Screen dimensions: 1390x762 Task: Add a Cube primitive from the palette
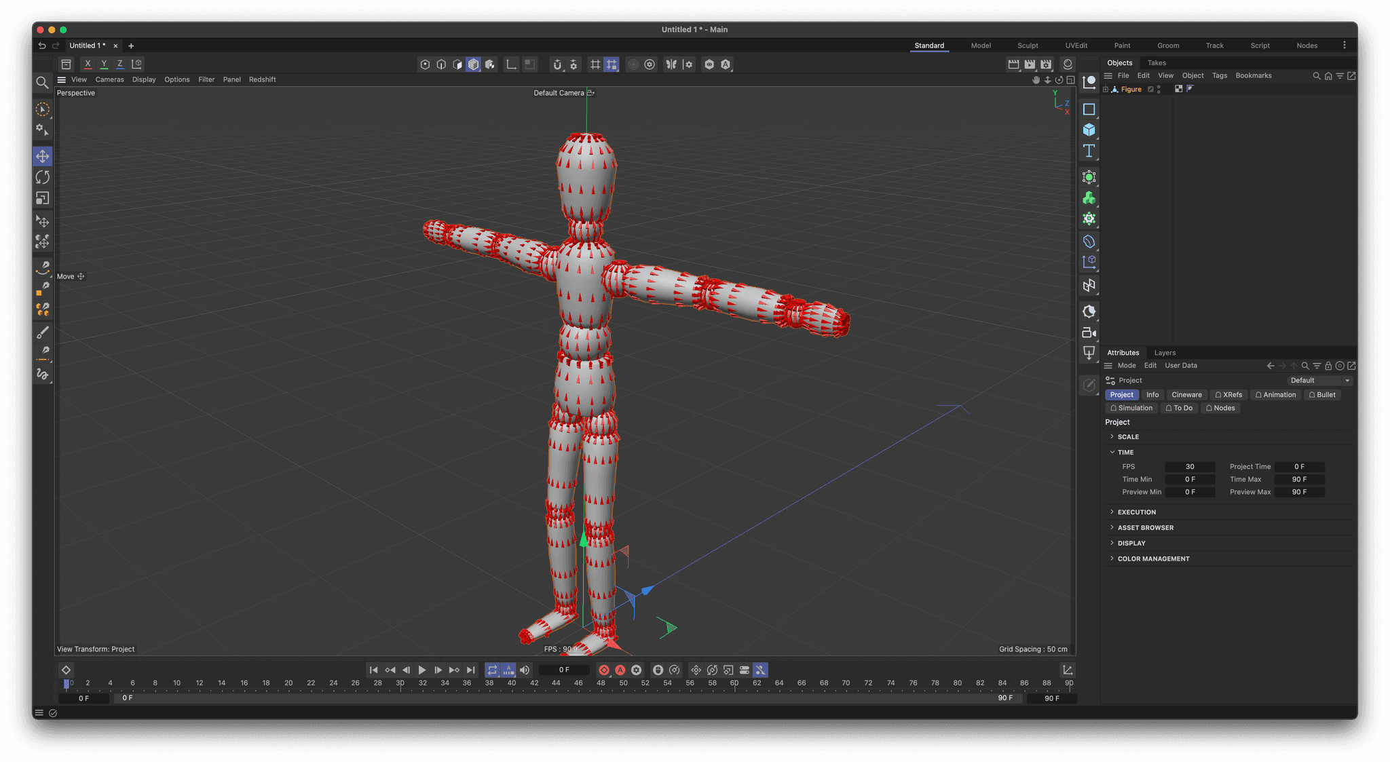coord(1089,130)
